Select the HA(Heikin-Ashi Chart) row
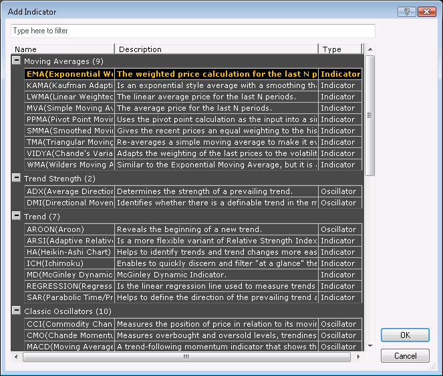This screenshot has height=376, width=443. pyautogui.click(x=193, y=252)
